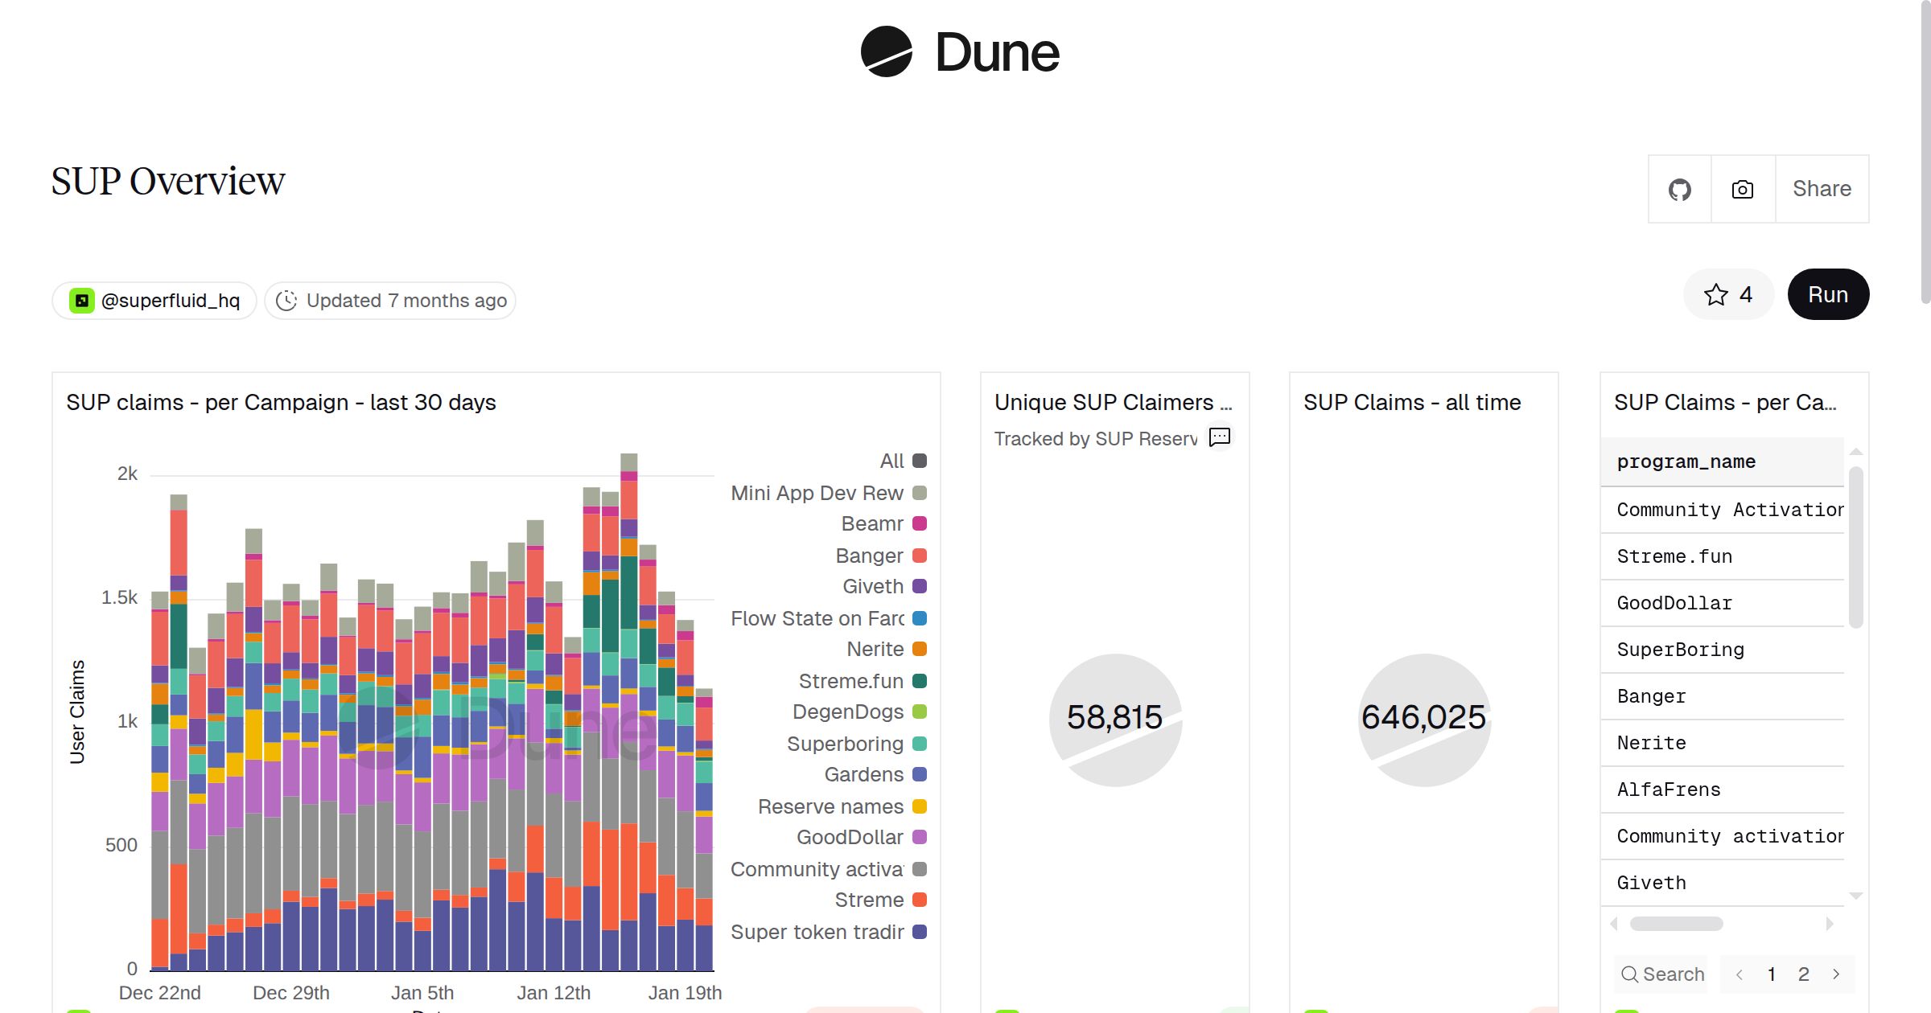Open the comment bubble on Unique SUP Claimers
This screenshot has height=1013, width=1931.
pyautogui.click(x=1219, y=437)
